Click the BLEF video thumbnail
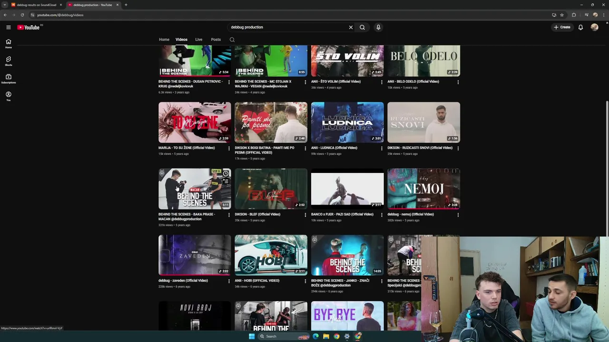This screenshot has height=342, width=609. (x=271, y=189)
